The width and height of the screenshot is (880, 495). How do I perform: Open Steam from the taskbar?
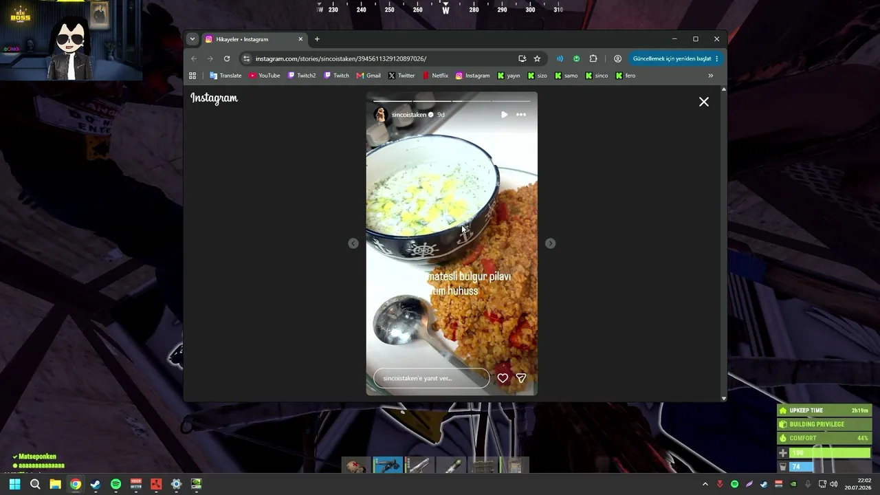[96, 484]
